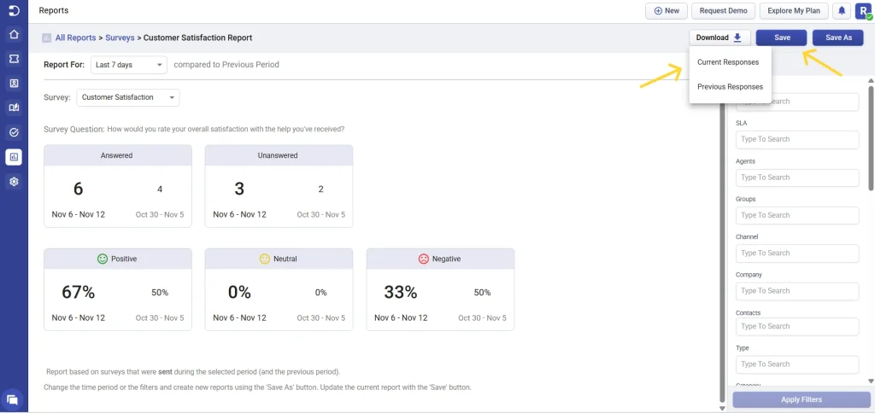
Task: Open the profile avatar menu
Action: 863,10
